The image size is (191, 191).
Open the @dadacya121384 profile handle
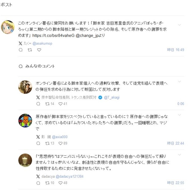(70, 176)
